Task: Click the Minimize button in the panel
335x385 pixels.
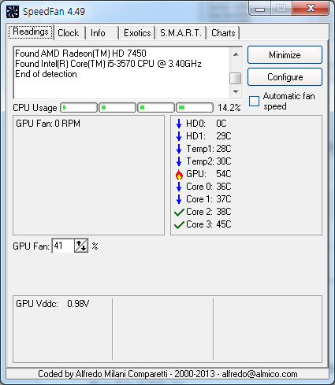Action: coord(285,55)
